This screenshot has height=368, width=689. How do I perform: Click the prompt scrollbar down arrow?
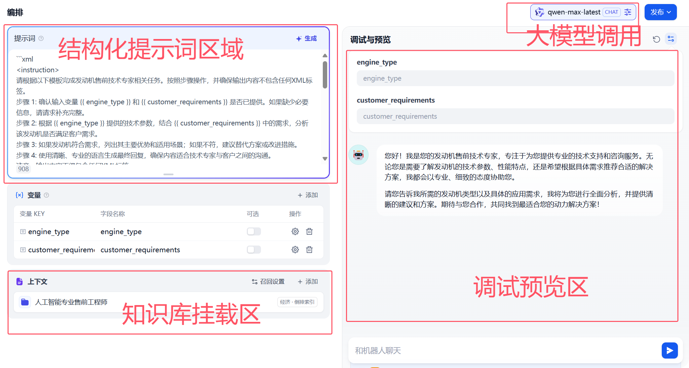pyautogui.click(x=325, y=159)
